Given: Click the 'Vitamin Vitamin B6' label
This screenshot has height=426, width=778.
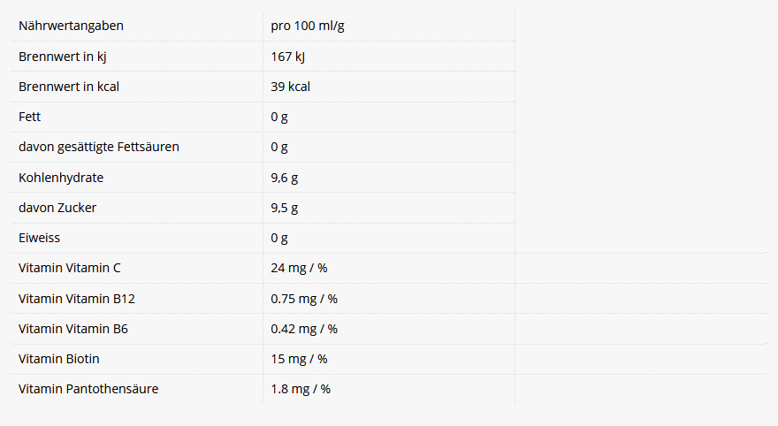Looking at the screenshot, I should tap(73, 329).
